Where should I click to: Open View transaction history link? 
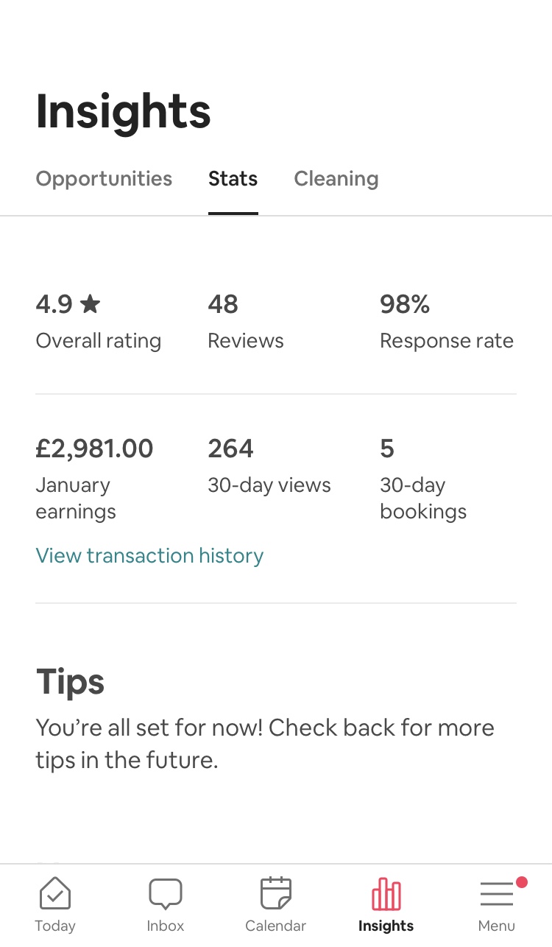[149, 555]
